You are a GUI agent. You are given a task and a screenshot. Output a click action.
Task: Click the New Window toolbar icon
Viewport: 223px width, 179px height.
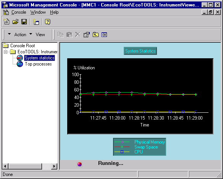[36, 22]
